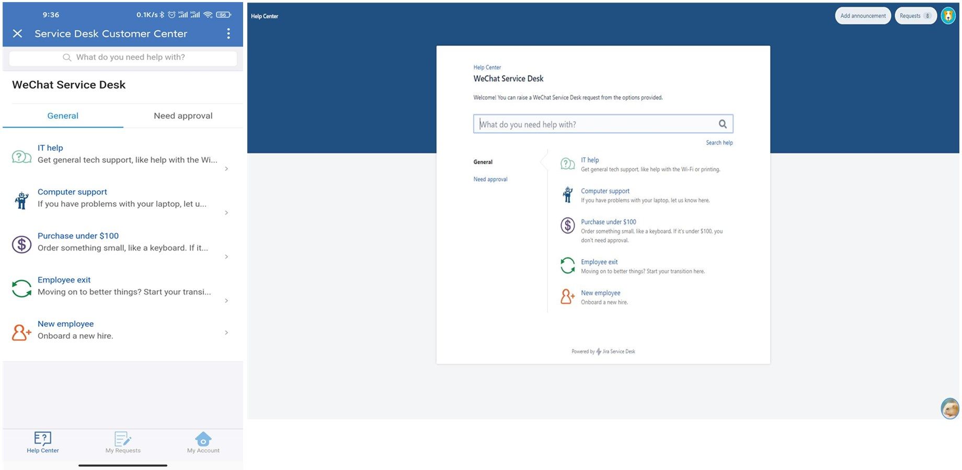Viewport: 962px width, 470px height.
Task: Open the three-dot overflow menu in mobile header
Action: pos(228,33)
